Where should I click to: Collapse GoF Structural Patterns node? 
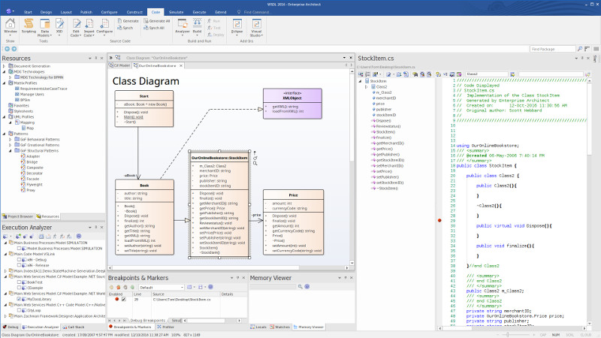pos(11,151)
